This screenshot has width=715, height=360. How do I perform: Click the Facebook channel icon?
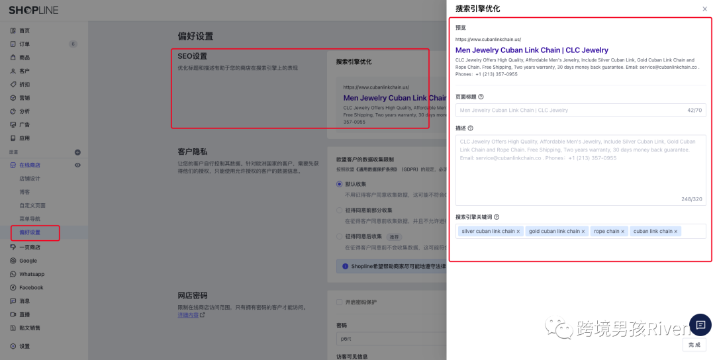[x=13, y=288]
